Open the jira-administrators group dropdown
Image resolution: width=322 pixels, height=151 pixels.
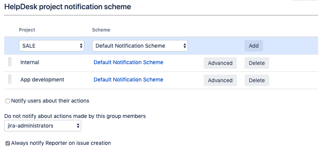pyautogui.click(x=43, y=126)
